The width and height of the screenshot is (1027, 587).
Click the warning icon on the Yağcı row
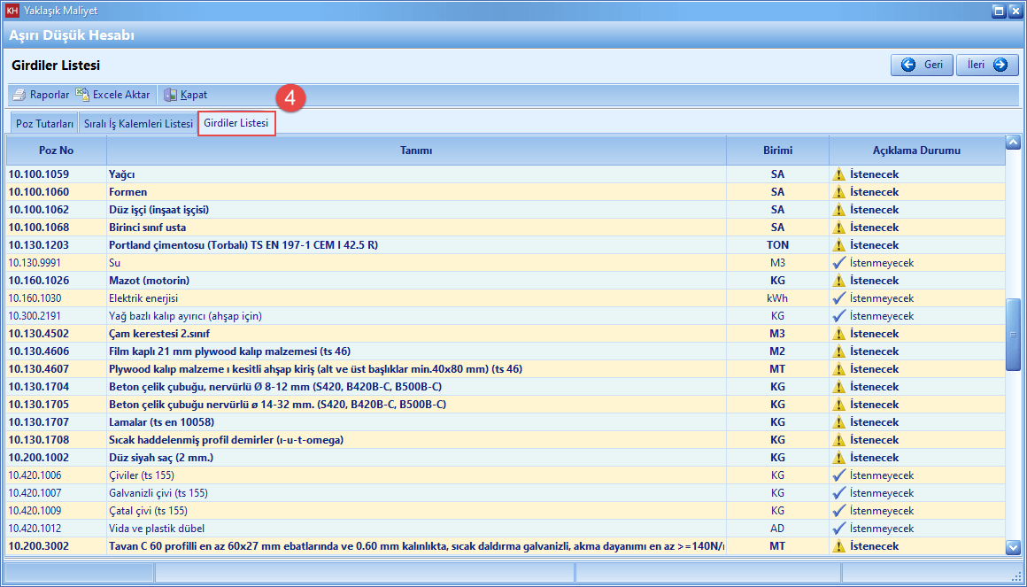coord(838,174)
